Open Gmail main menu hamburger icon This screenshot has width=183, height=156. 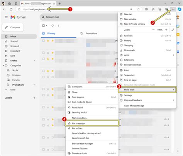point(6,17)
